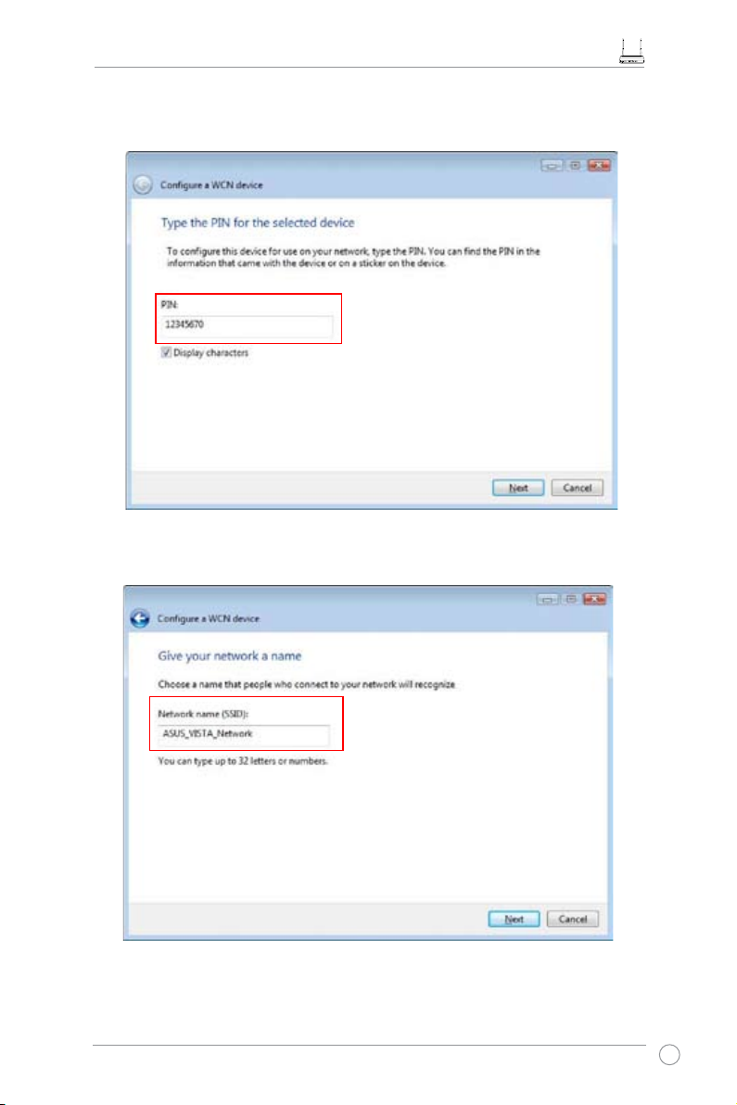Viewport: 737px width, 1105px height.
Task: Click Next in the PIN dialog
Action: (518, 488)
